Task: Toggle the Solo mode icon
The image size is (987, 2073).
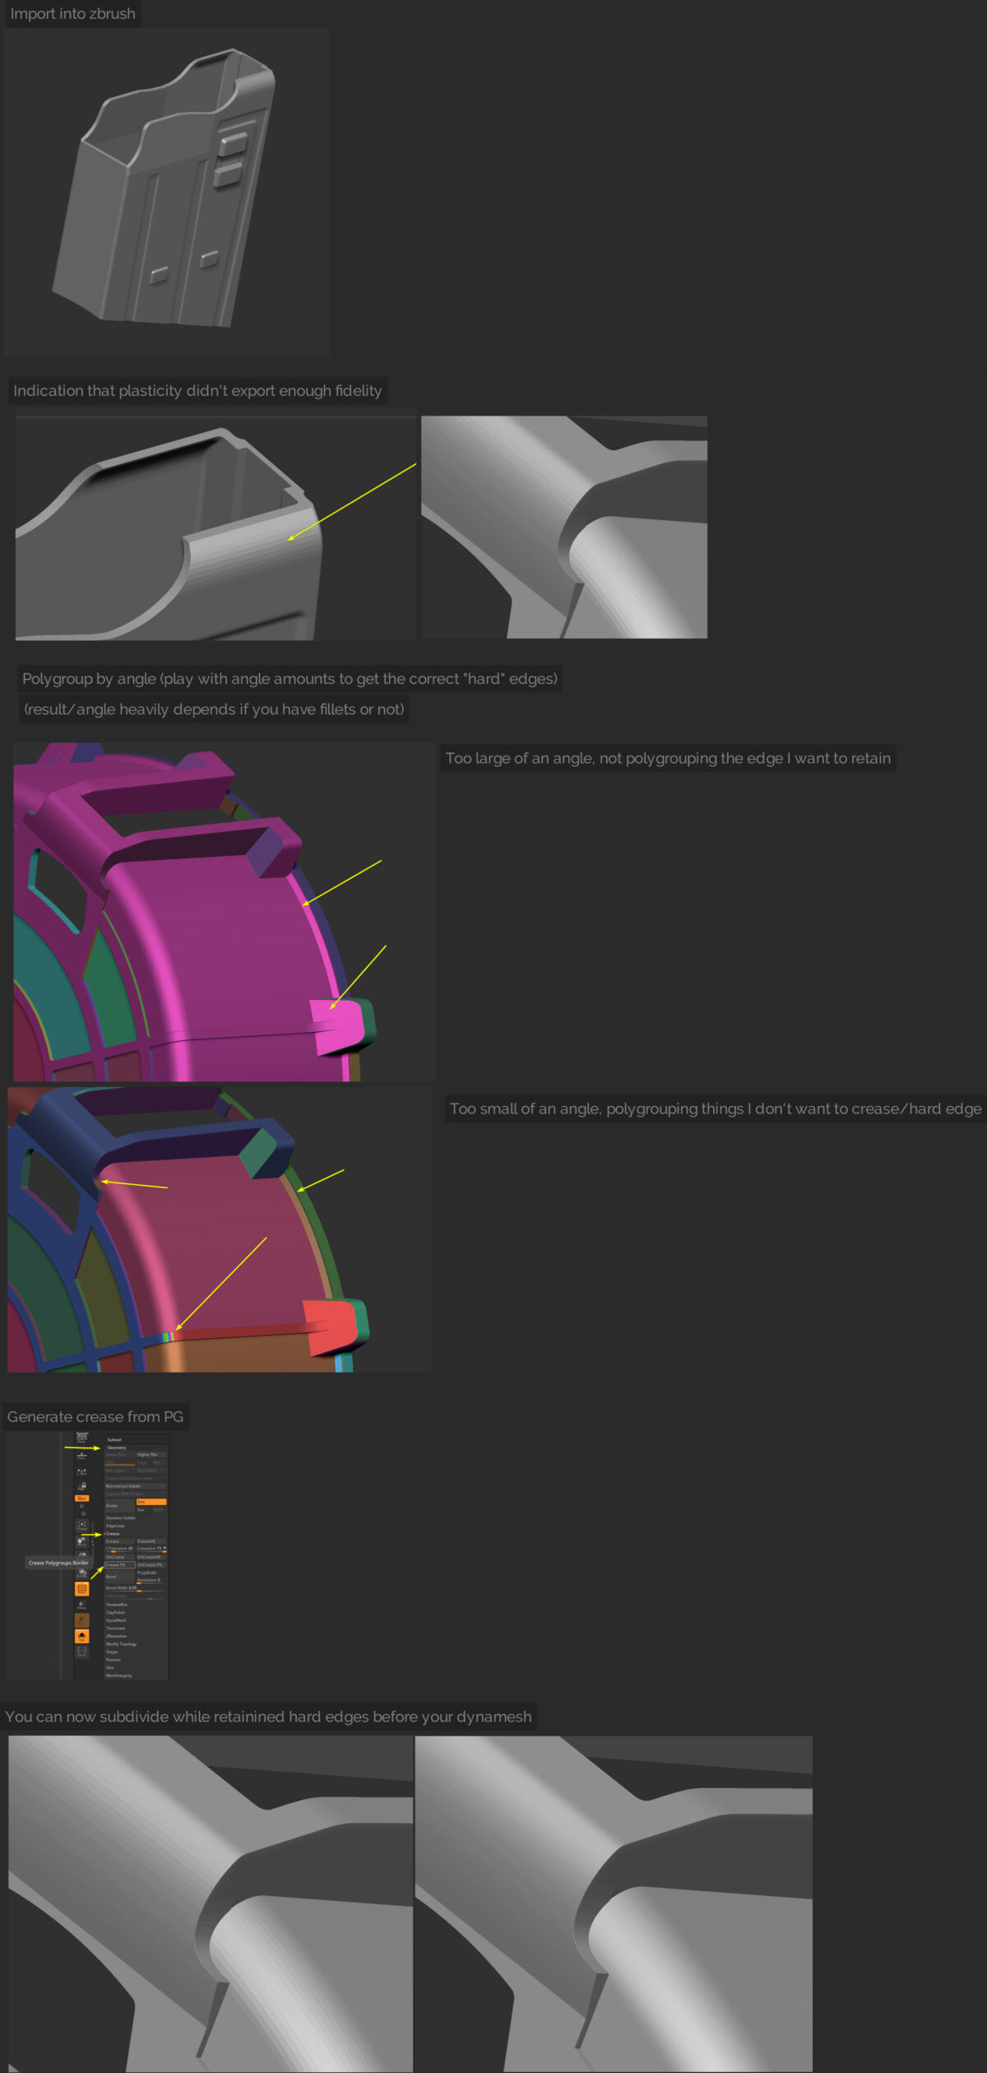Action: [x=81, y=1636]
